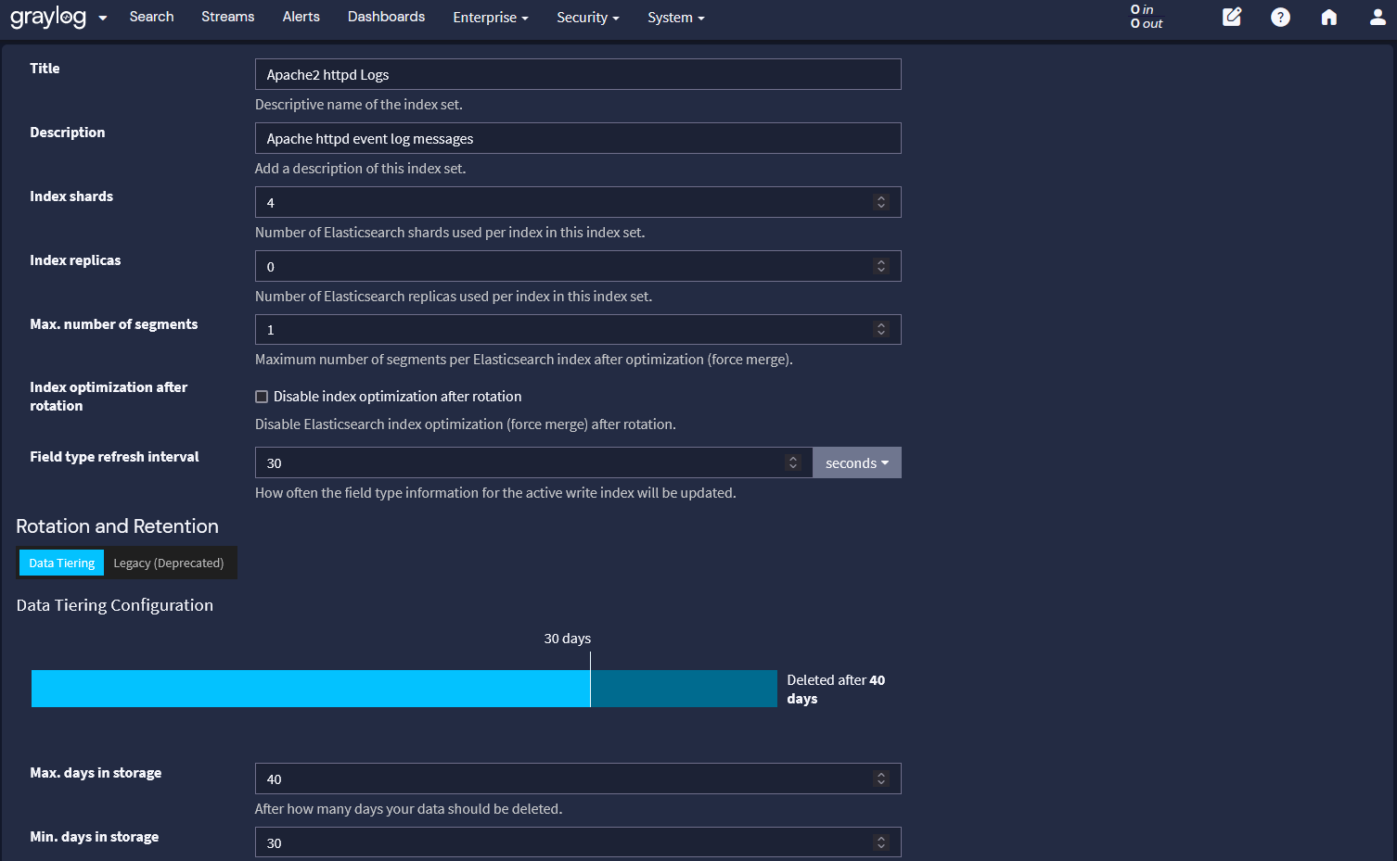Switch to Legacy (Deprecated) retention mode
Screen dimensions: 1397x861
click(x=168, y=563)
